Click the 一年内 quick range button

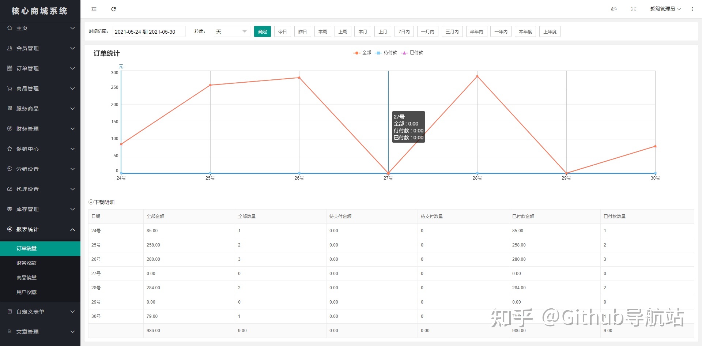(x=501, y=31)
